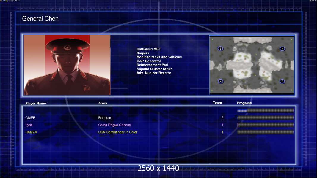317x178 pixels.
Task: Select the "Reinforcement Pad" feature line
Action: 152,65
